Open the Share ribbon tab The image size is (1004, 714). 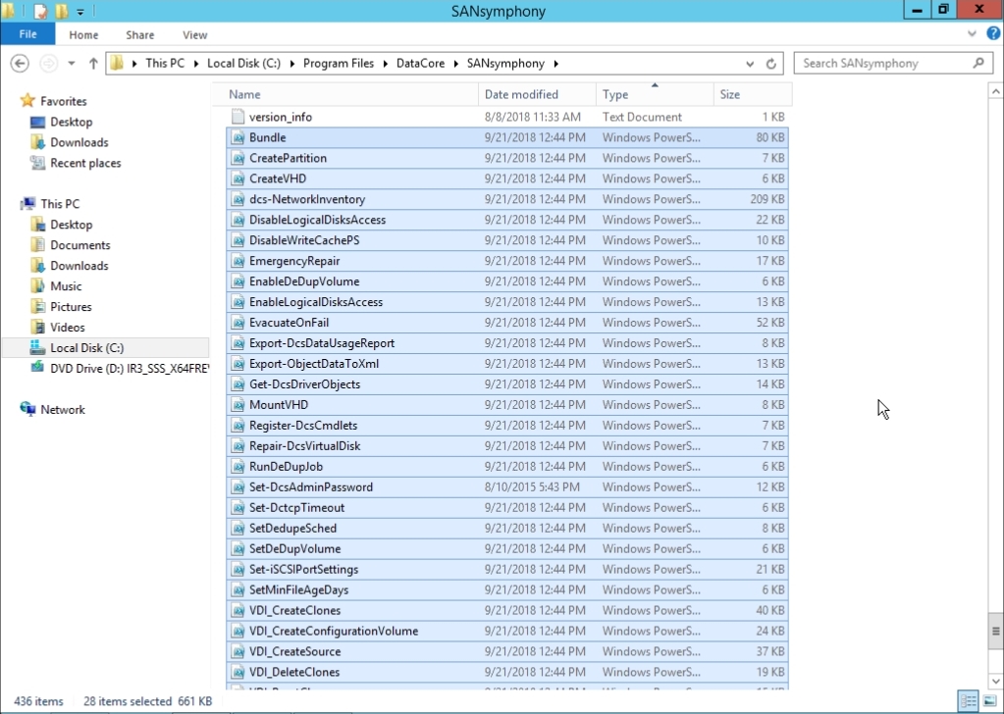tap(139, 34)
